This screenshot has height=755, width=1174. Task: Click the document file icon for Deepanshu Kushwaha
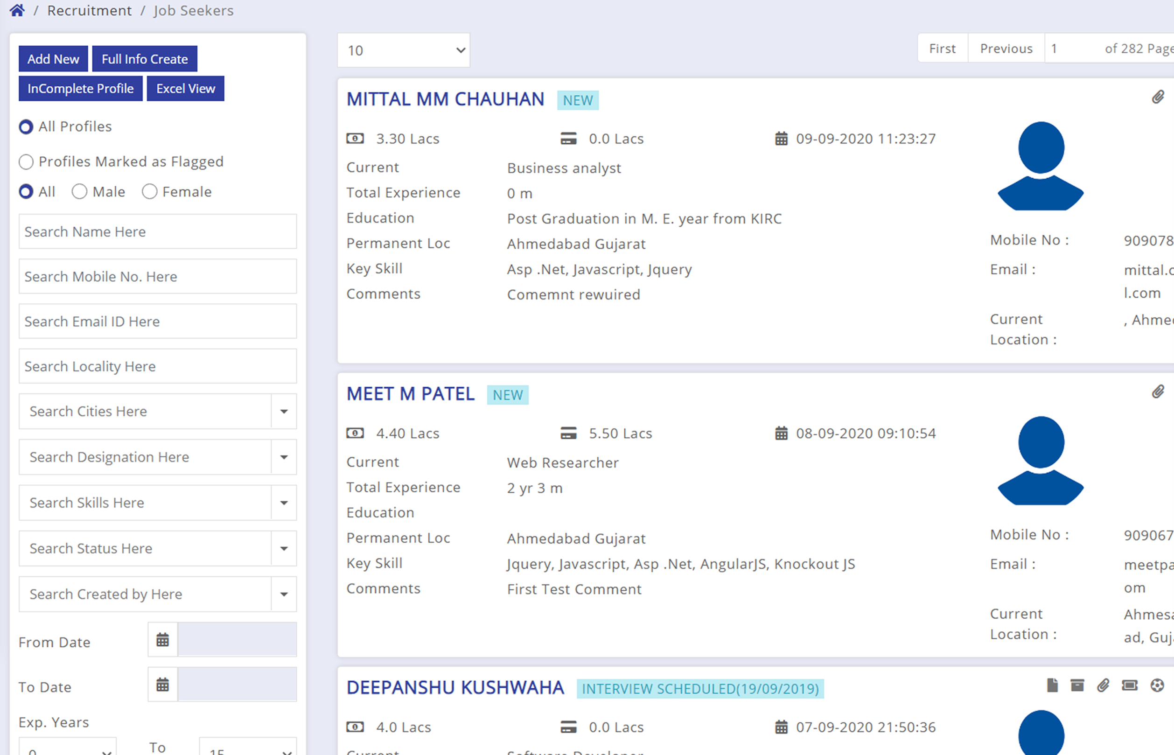coord(1052,685)
